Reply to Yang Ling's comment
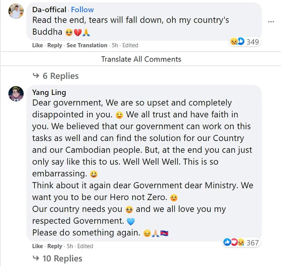The image size is (281, 266). [x=55, y=246]
